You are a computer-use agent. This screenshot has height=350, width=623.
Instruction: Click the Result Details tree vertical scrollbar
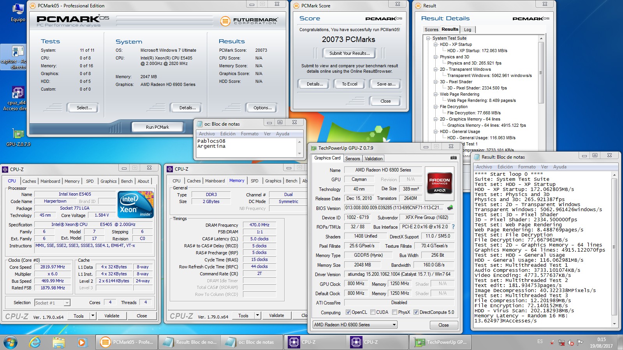tap(541, 93)
